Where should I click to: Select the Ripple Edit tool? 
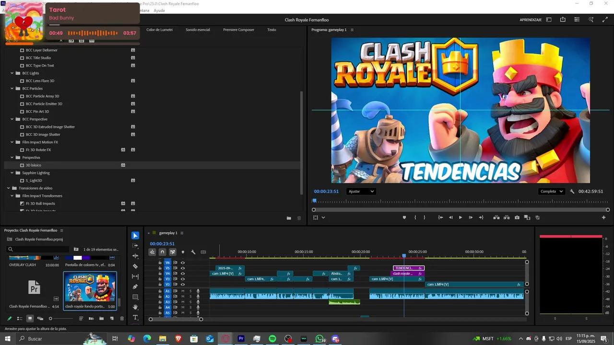135,256
